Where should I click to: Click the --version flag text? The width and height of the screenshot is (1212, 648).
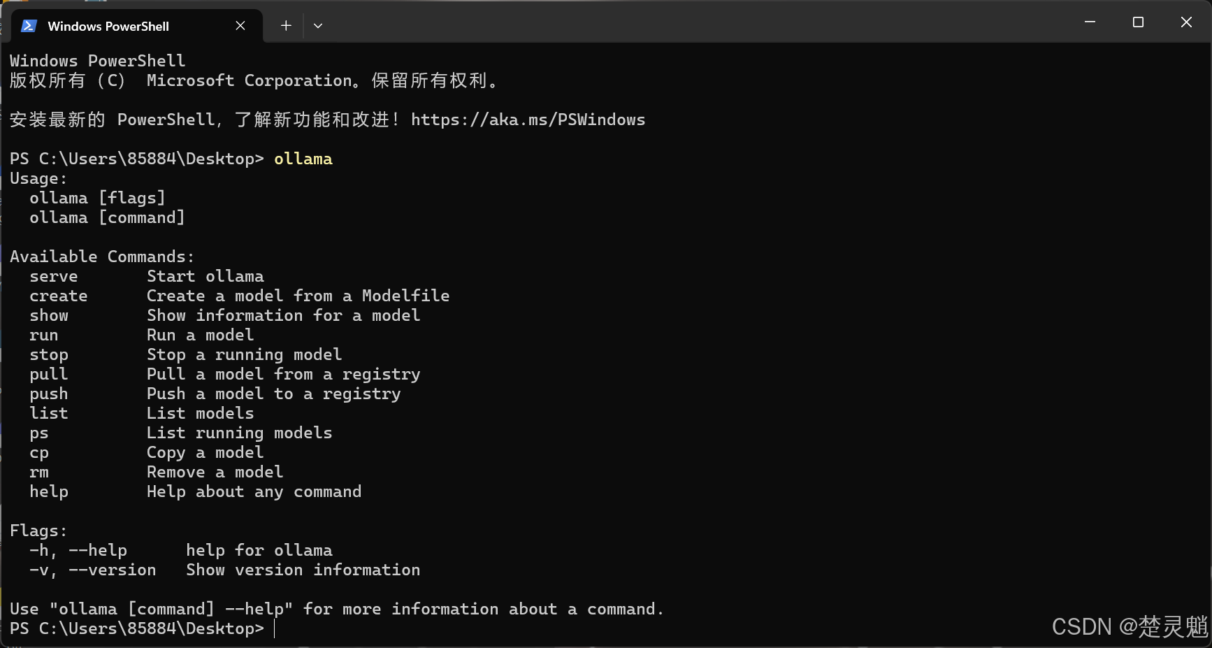pos(113,570)
